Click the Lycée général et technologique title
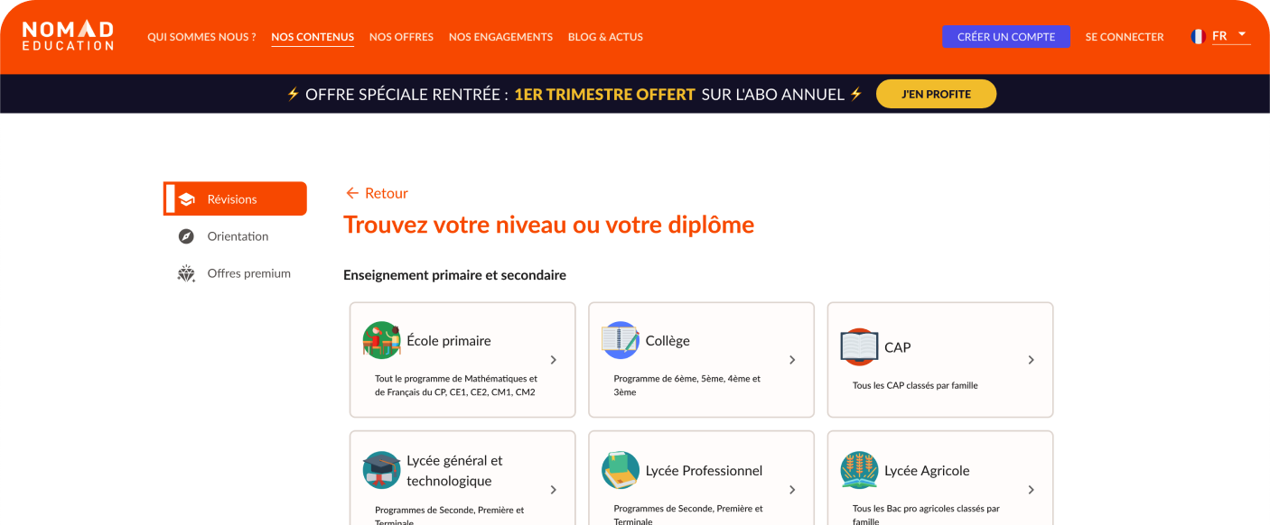 pyautogui.click(x=454, y=470)
